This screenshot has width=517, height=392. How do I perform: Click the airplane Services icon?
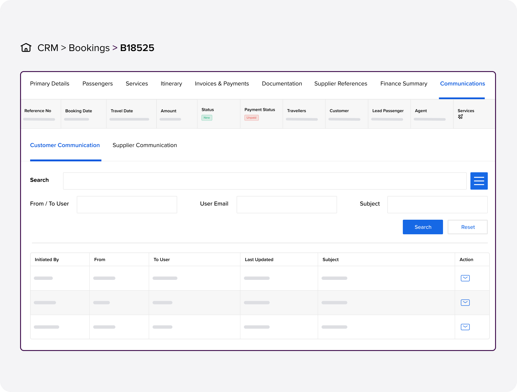[460, 117]
